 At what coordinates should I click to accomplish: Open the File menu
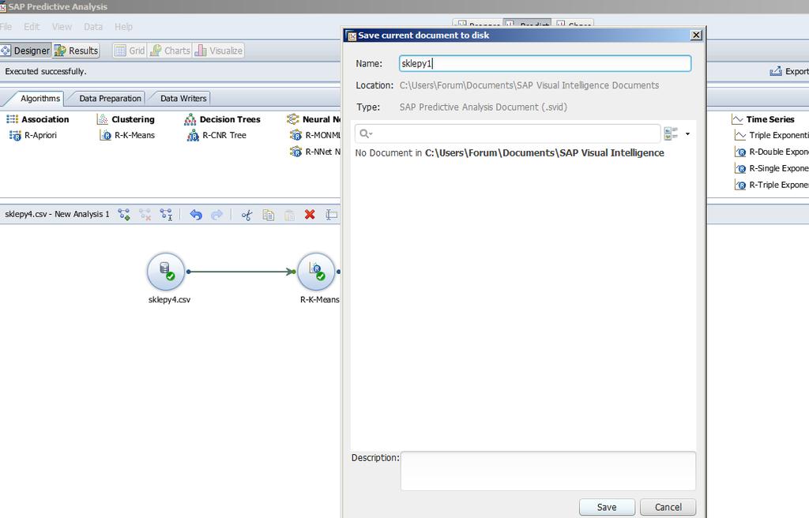(x=6, y=27)
